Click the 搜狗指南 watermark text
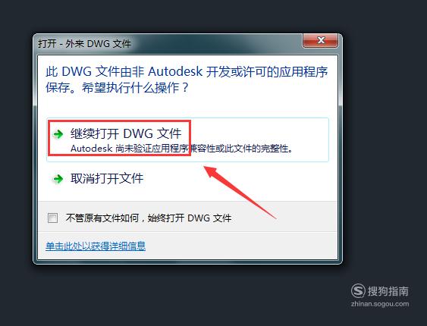Screen dimensions: 427x326 pos(388,291)
